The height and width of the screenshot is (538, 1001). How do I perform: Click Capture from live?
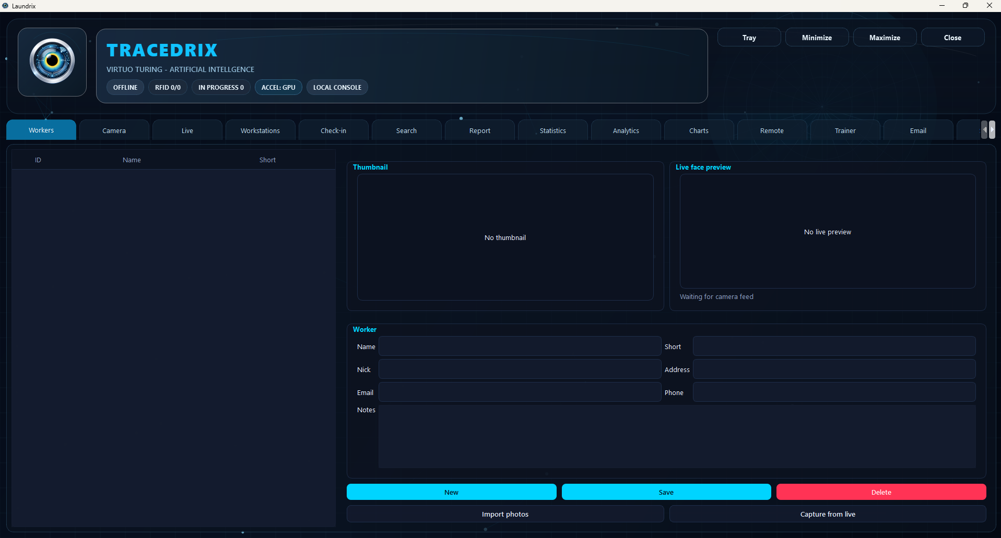click(827, 513)
